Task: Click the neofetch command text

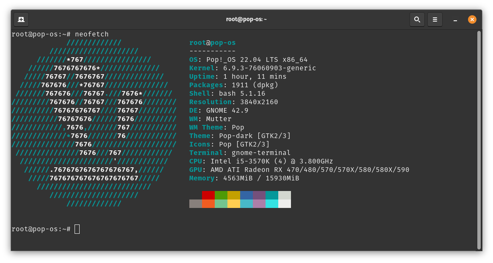Action: click(x=92, y=34)
